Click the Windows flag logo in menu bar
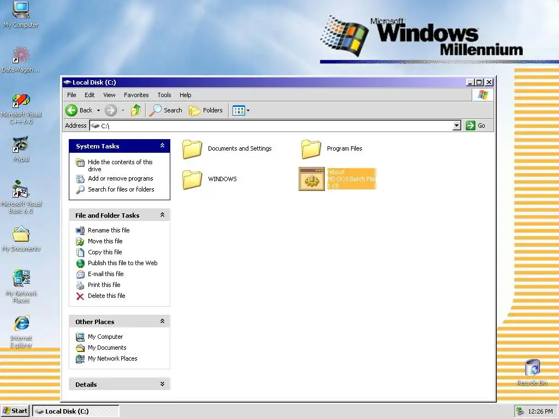 [x=483, y=95]
